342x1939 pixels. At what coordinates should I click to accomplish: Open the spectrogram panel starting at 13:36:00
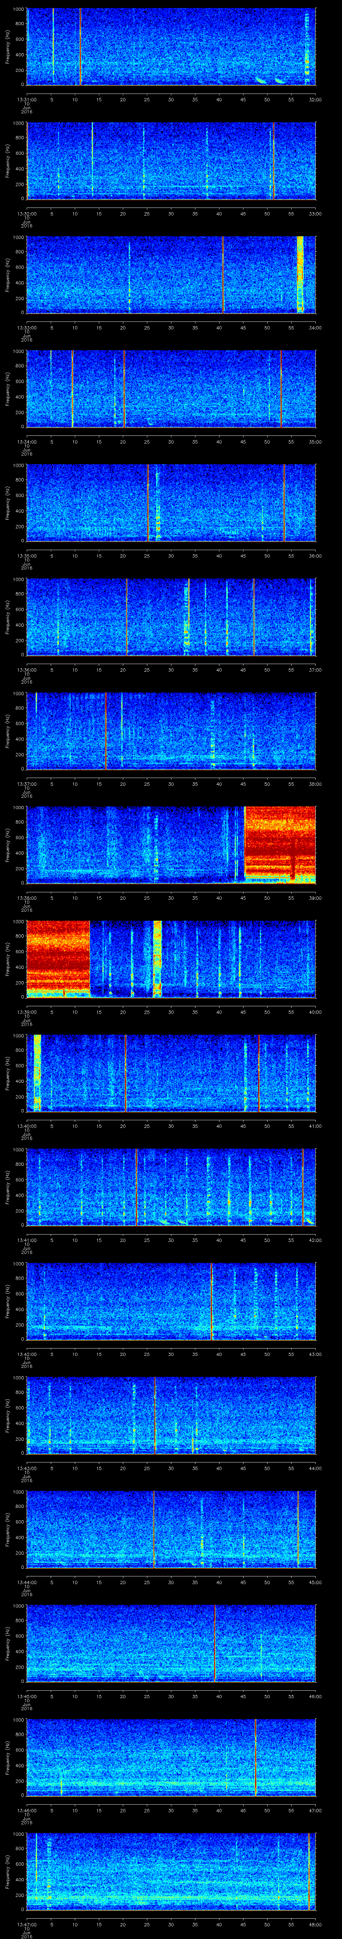[171, 617]
